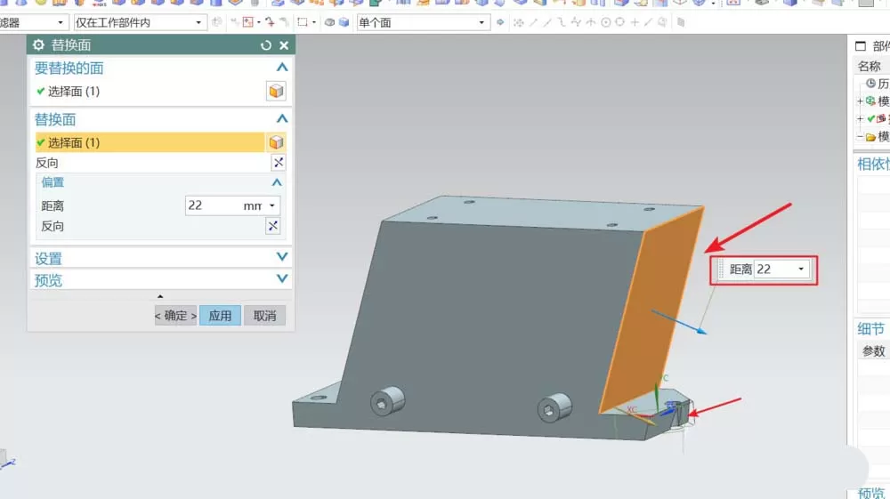Open the 单个面 face rule dropdown
This screenshot has height=499, width=890.
pyautogui.click(x=423, y=23)
